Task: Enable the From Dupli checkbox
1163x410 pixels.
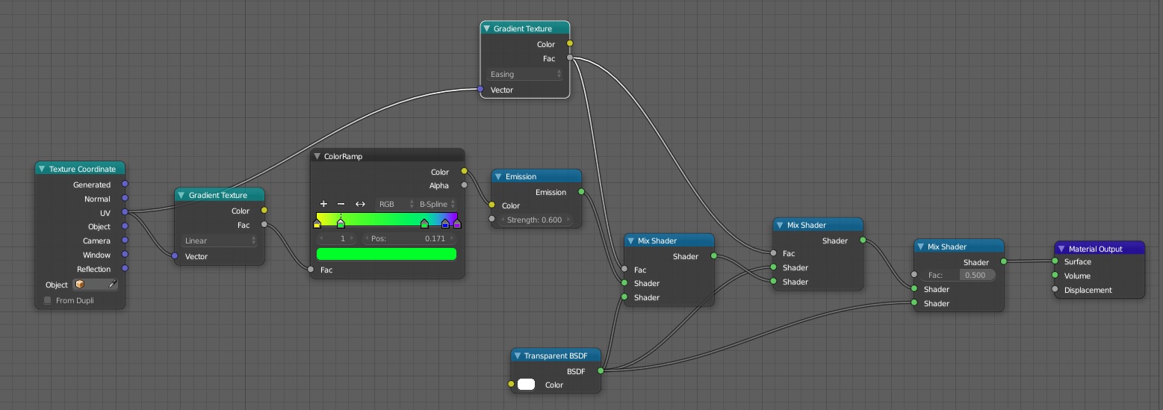Action: click(x=48, y=300)
